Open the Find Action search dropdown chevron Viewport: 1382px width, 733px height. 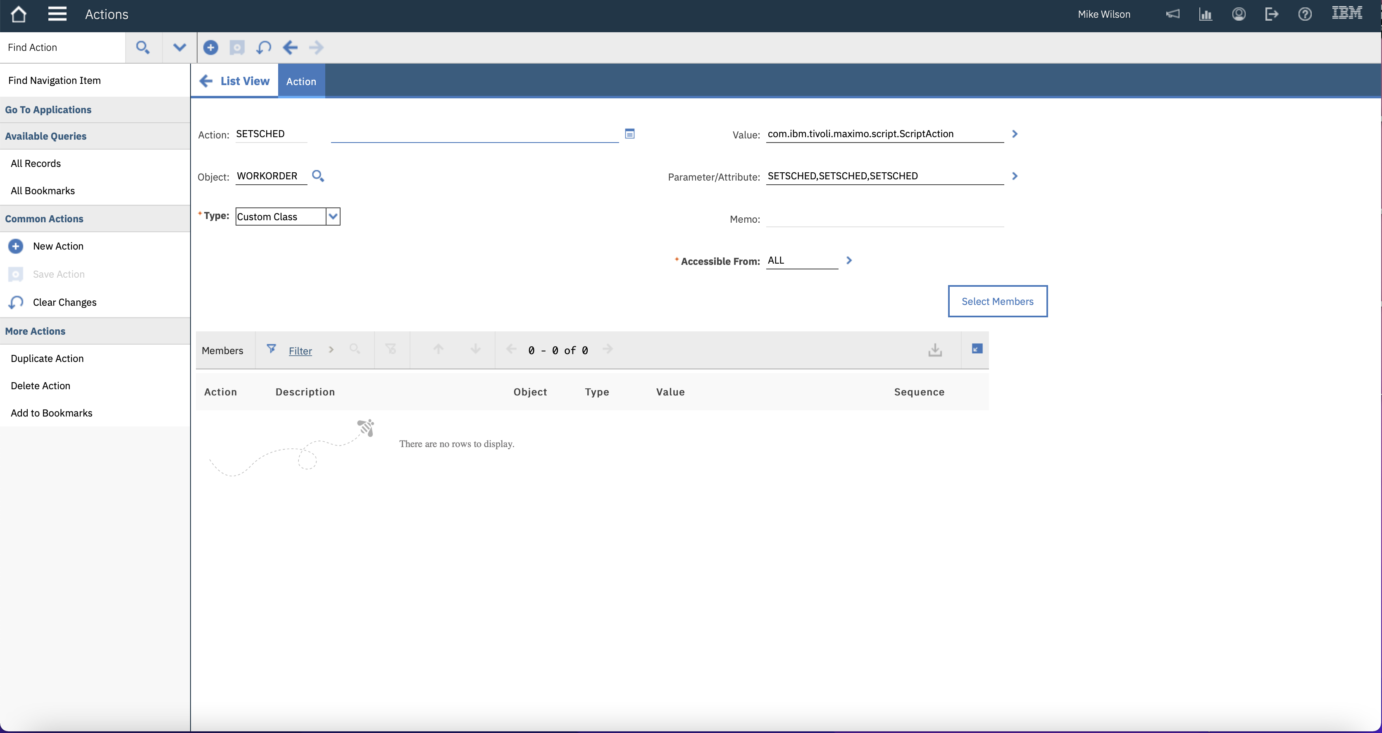[x=179, y=48]
